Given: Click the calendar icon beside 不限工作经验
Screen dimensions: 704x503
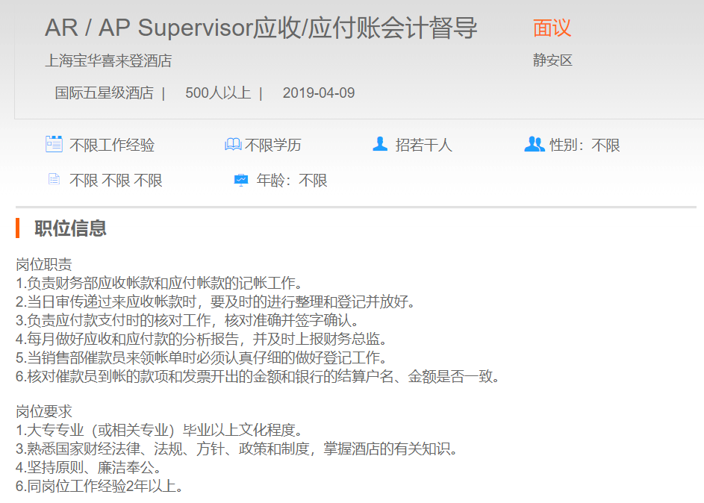Looking at the screenshot, I should (54, 144).
